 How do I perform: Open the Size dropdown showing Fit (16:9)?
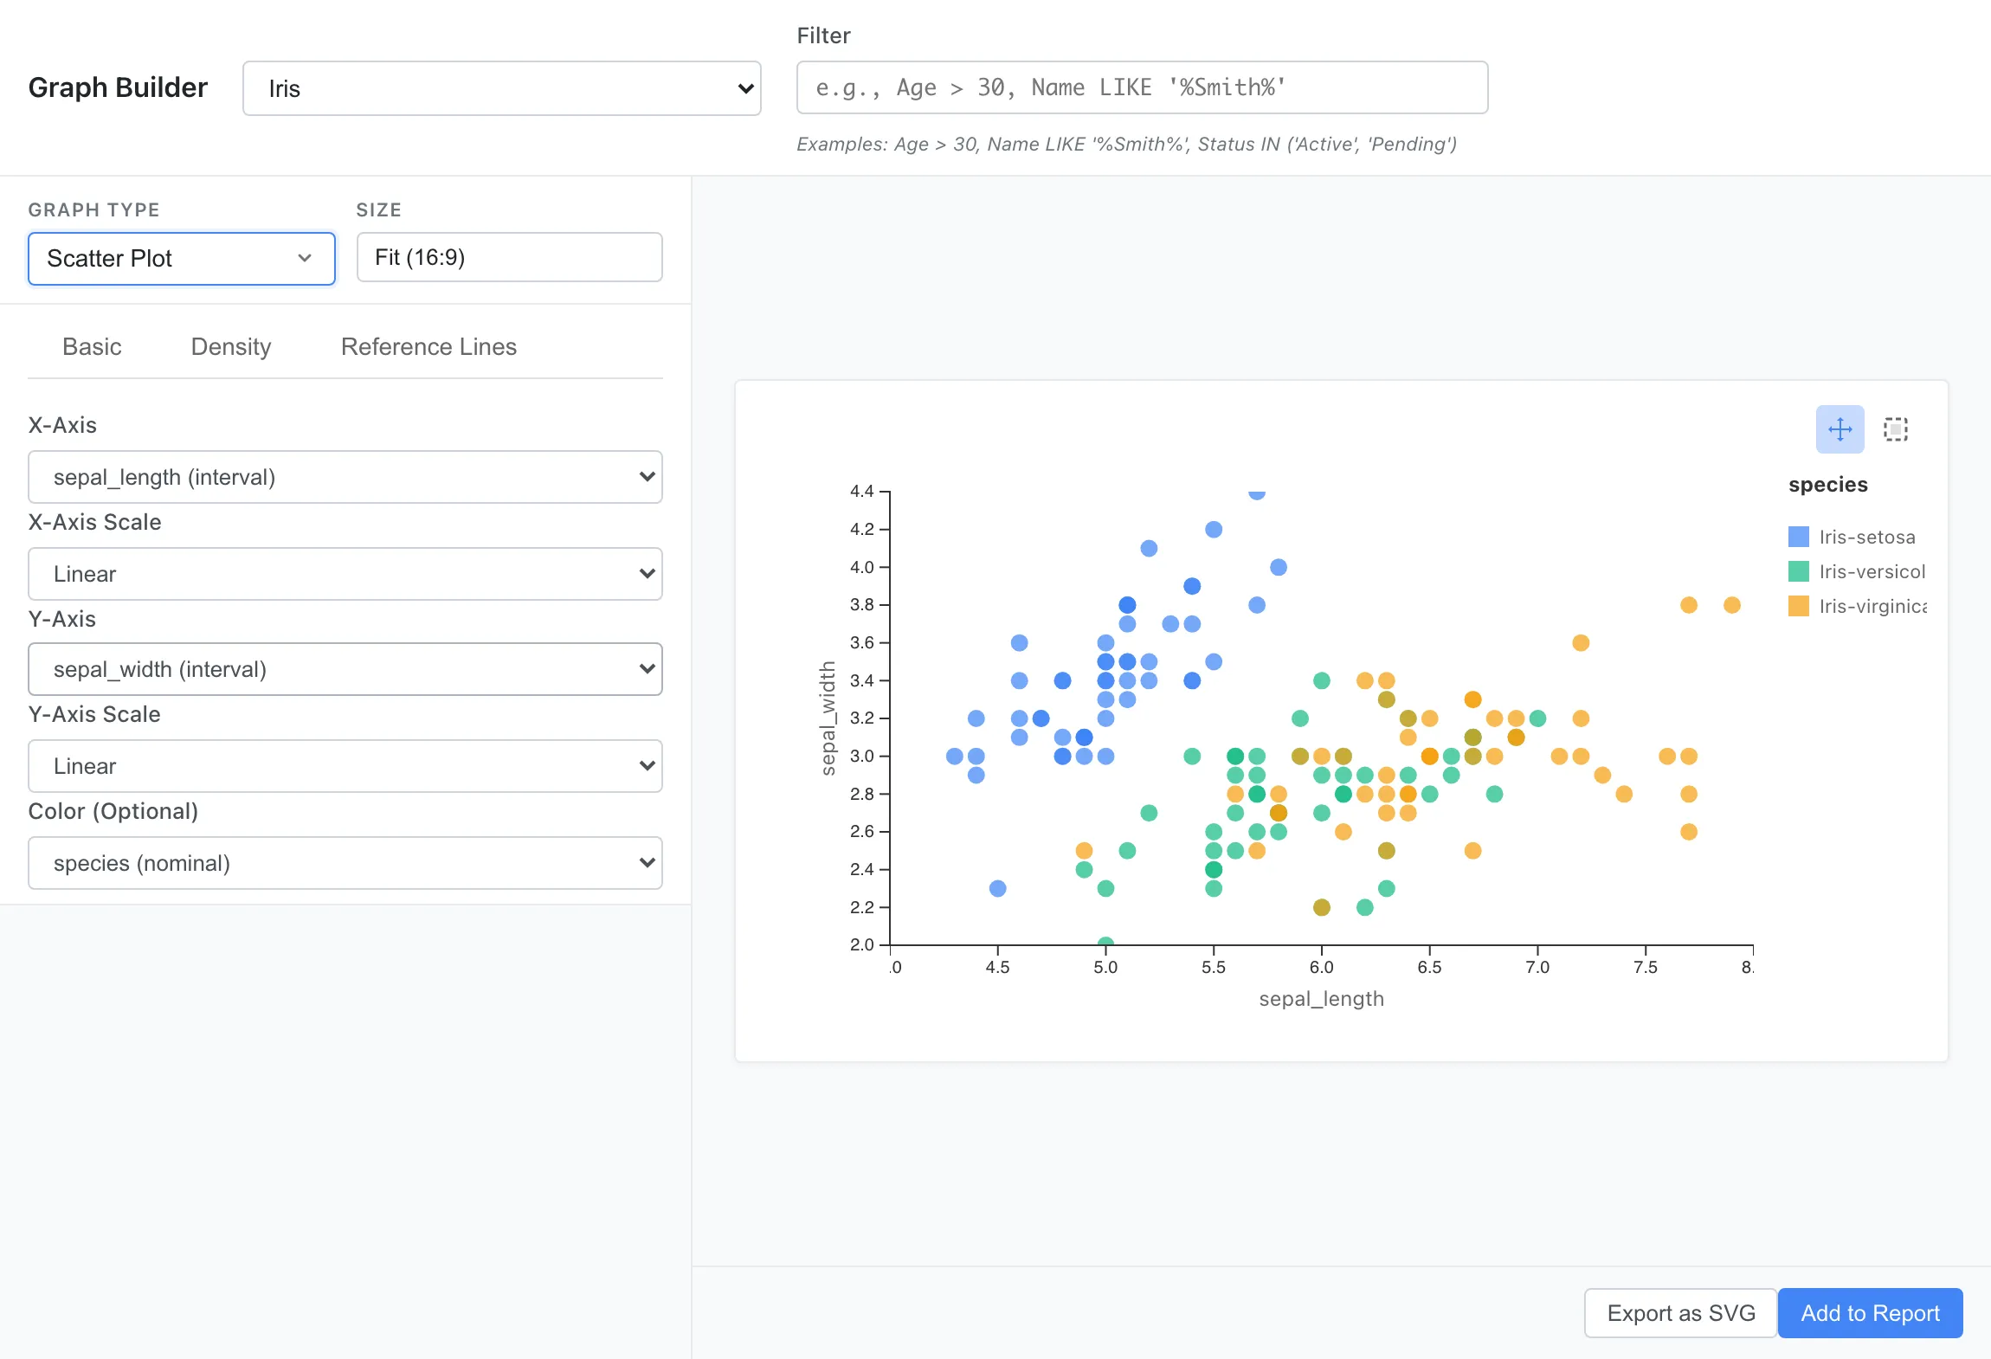(x=508, y=257)
